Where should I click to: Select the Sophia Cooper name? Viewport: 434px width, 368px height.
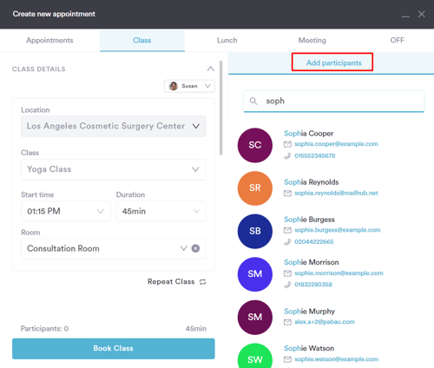coord(308,134)
